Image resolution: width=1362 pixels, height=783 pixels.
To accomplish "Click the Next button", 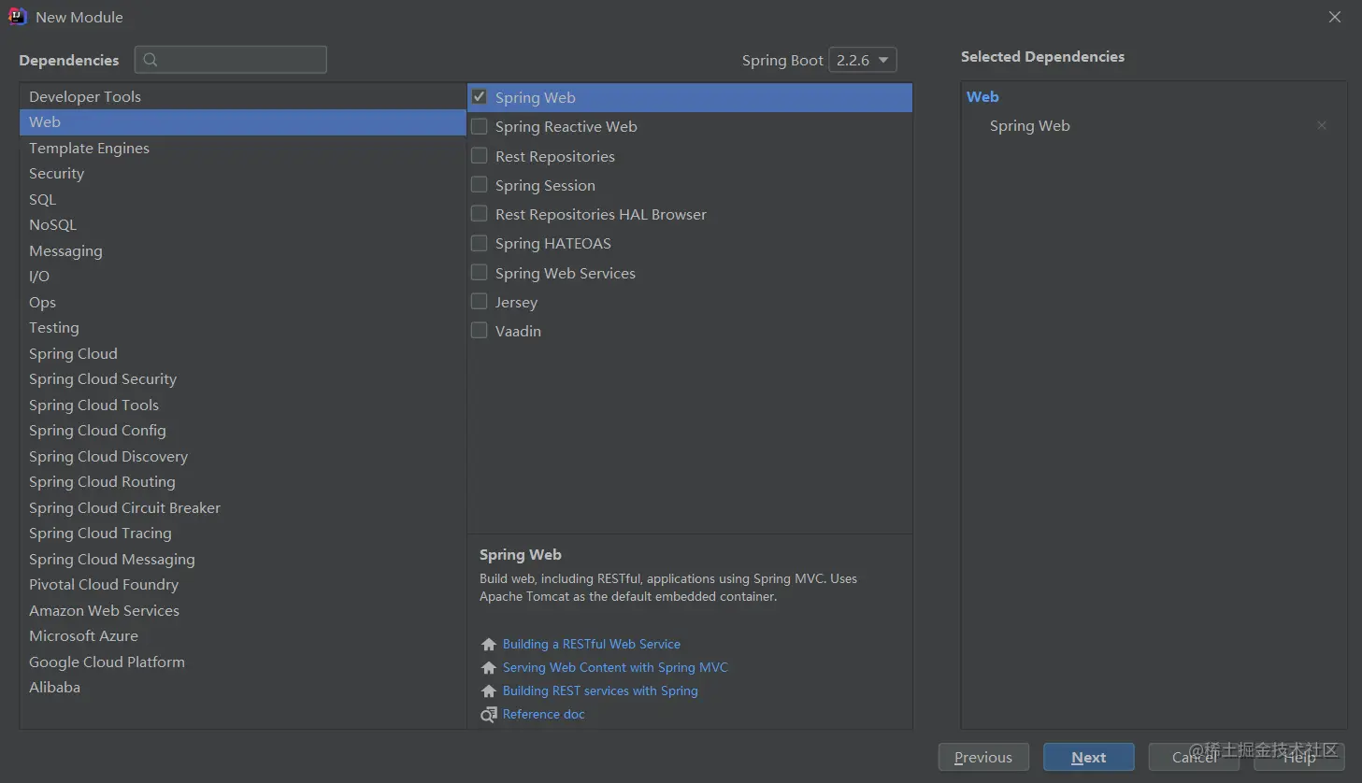I will [x=1089, y=758].
